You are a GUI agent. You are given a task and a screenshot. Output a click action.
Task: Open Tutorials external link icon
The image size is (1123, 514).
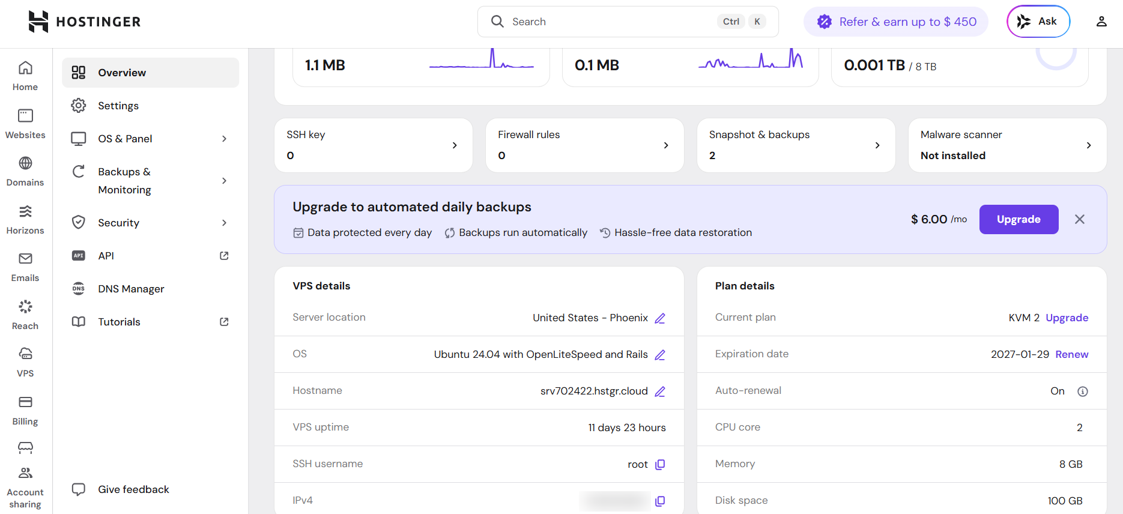click(x=224, y=322)
